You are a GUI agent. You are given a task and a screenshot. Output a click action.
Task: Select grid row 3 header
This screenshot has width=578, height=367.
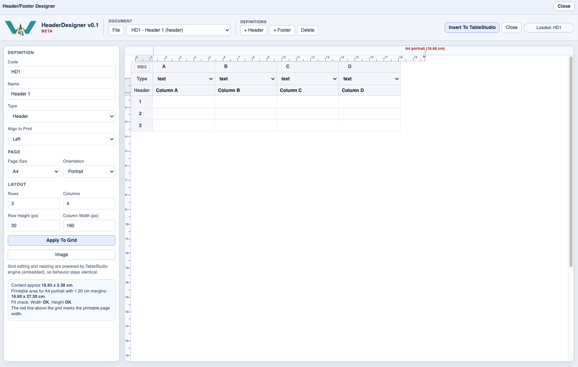(x=142, y=126)
